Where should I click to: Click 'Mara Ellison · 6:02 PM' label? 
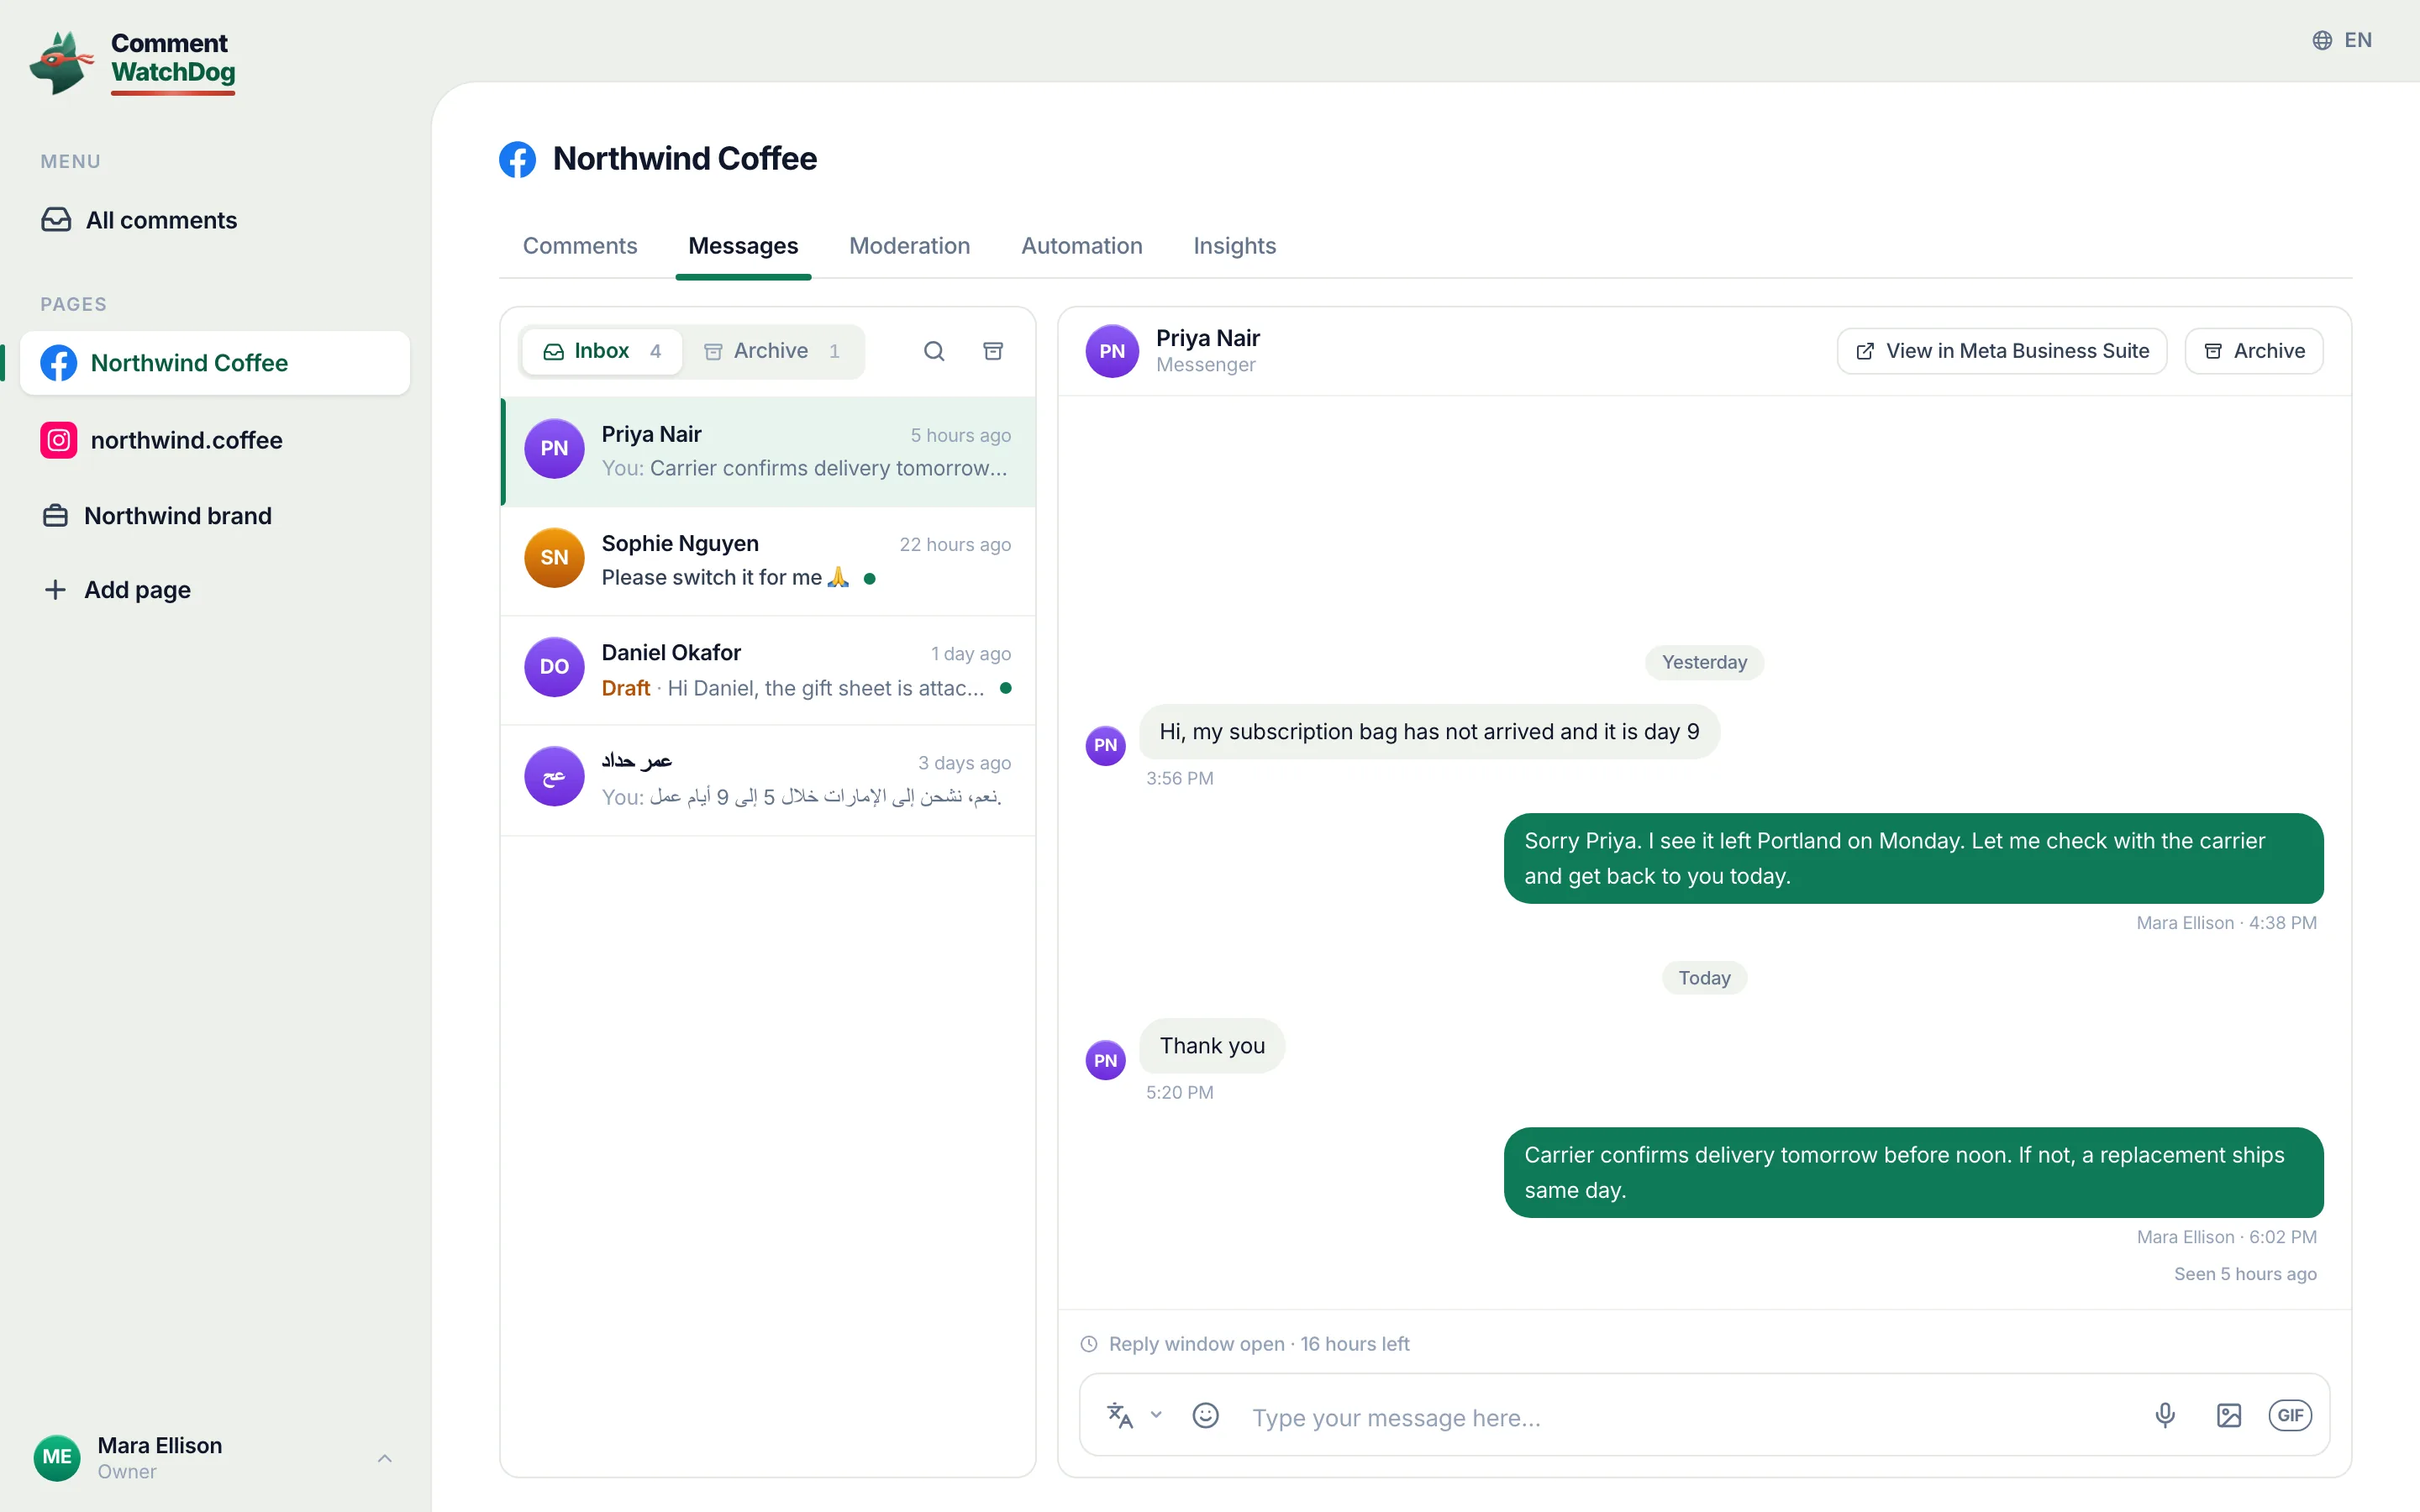coord(2226,1237)
